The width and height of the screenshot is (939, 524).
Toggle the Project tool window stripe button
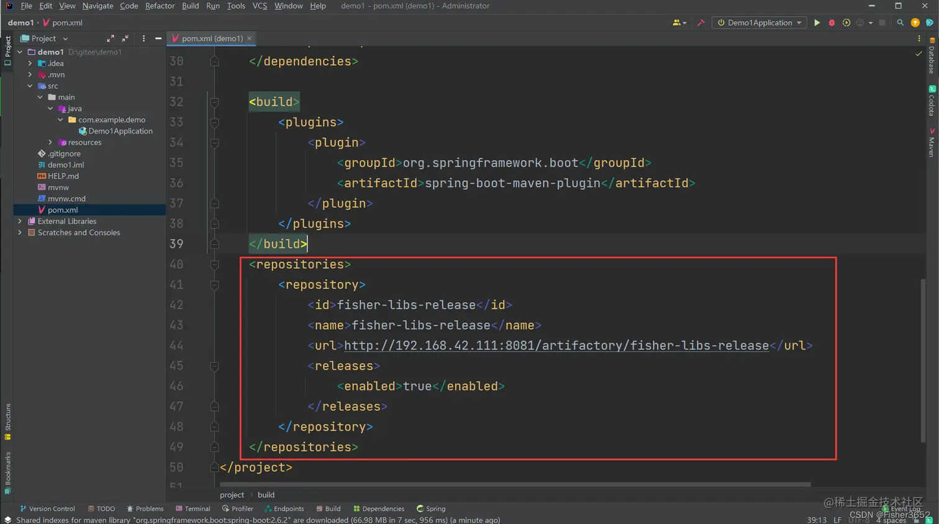(x=7, y=51)
